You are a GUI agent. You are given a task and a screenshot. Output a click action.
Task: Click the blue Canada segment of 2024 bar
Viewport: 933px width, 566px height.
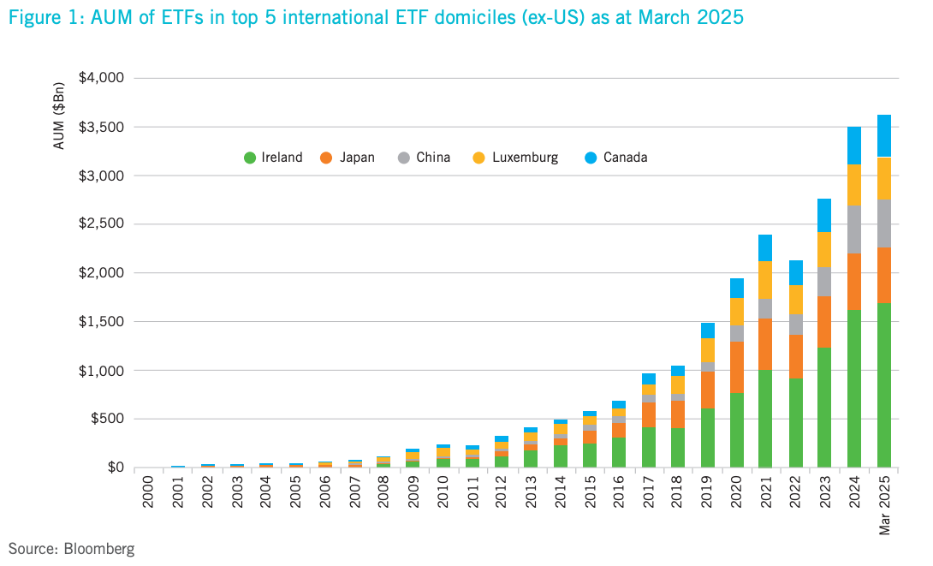click(854, 146)
